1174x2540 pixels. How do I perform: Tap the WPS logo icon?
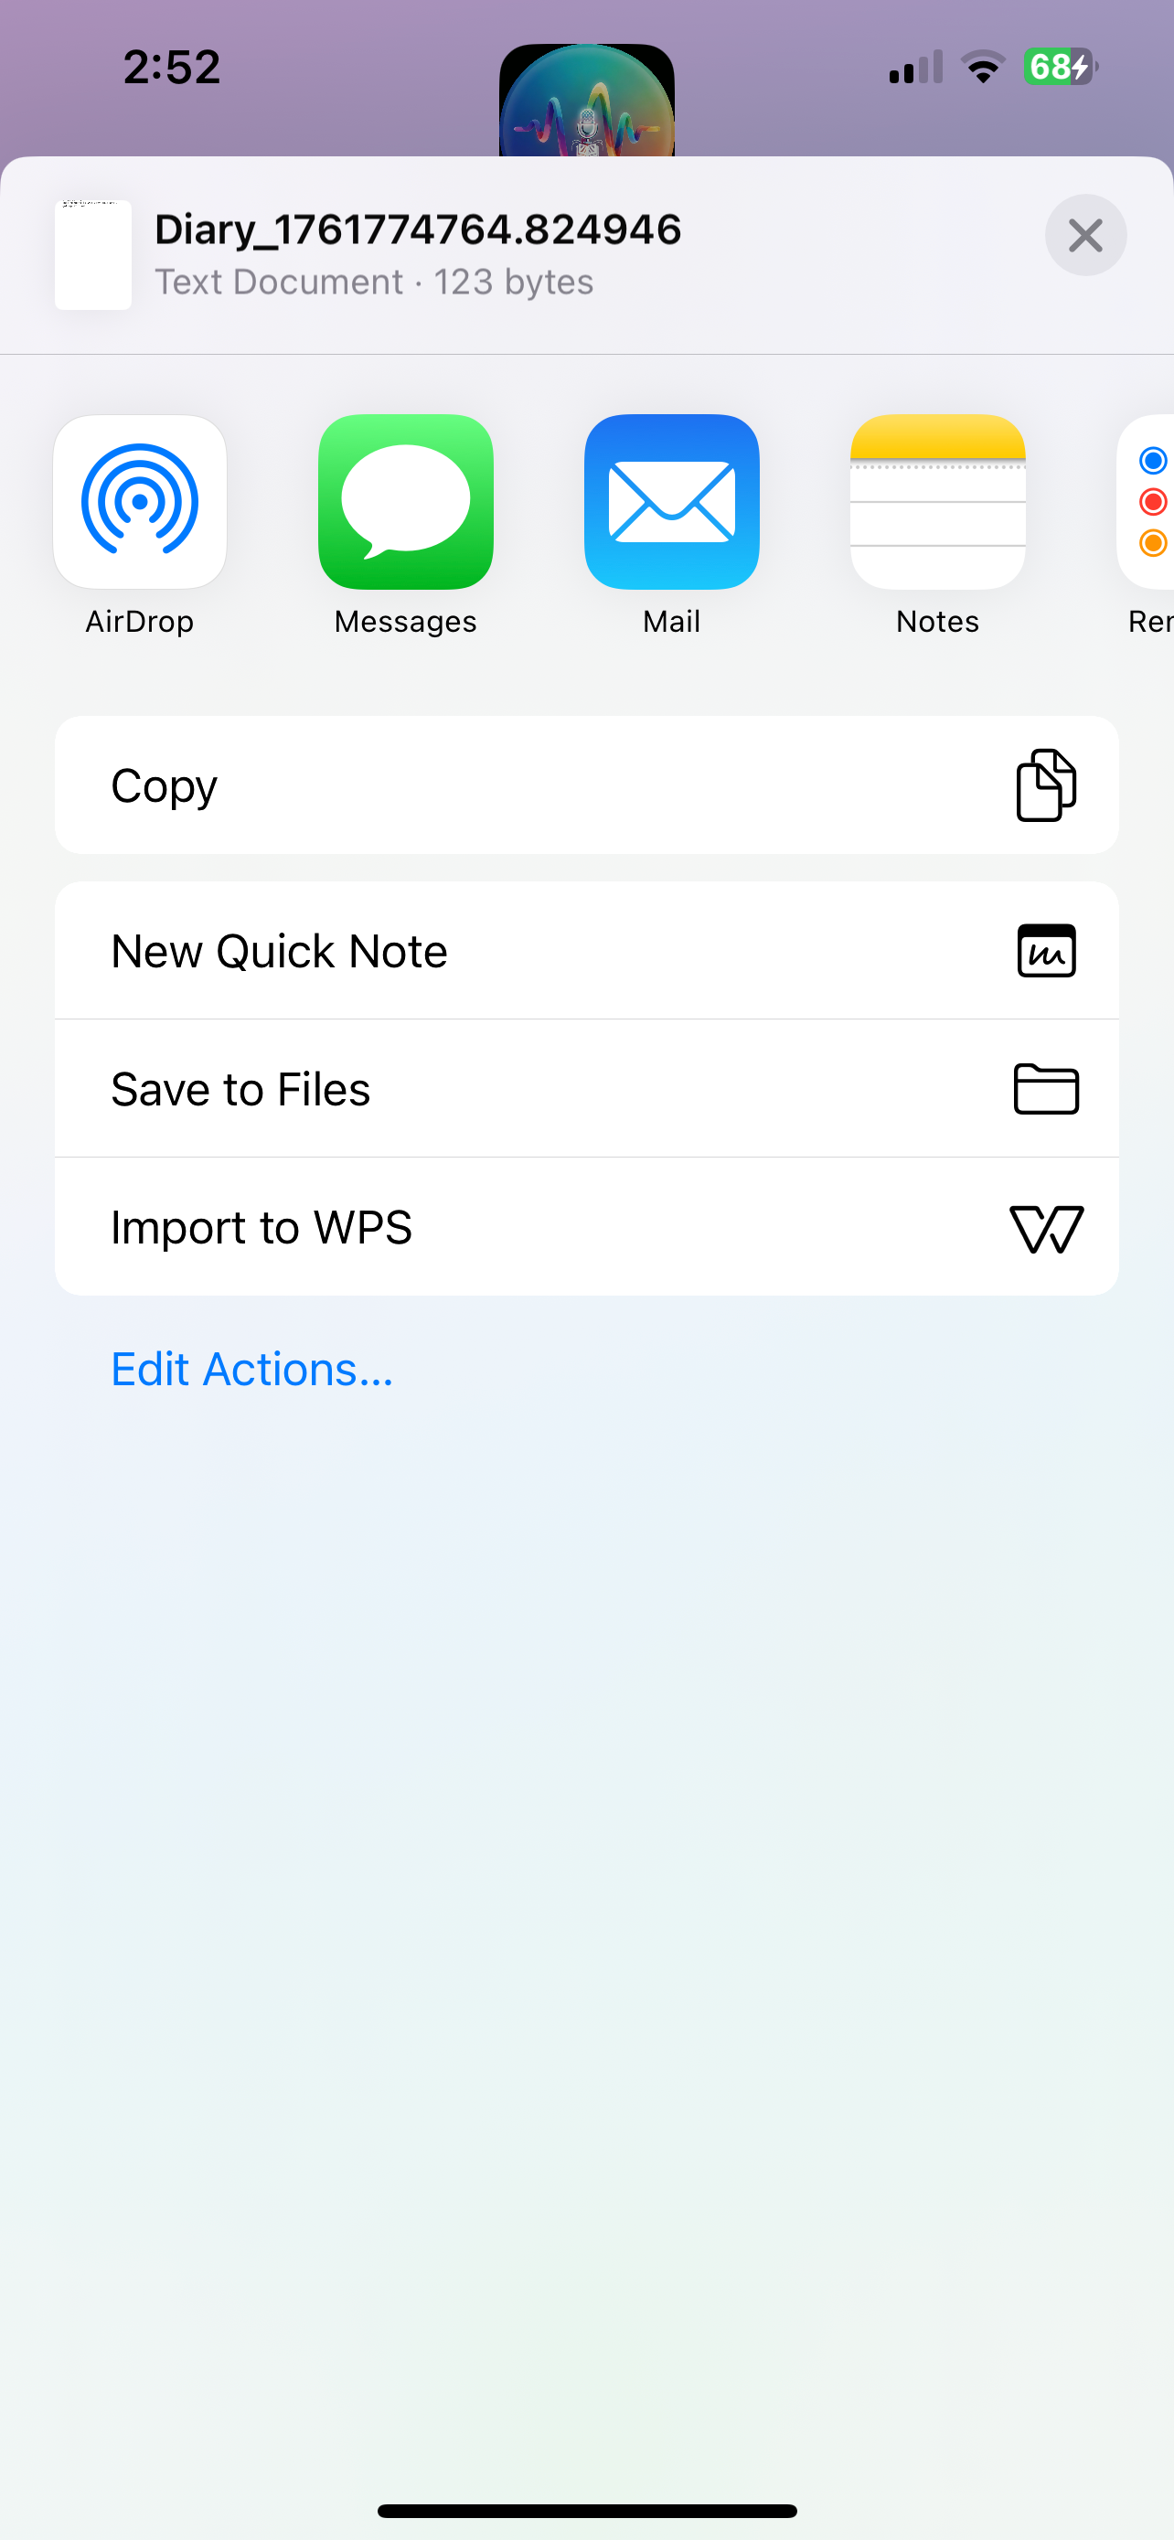[x=1046, y=1229]
